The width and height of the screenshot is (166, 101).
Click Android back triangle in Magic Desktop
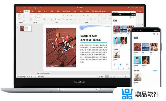118,68
